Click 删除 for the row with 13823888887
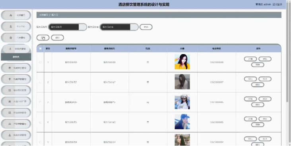The width and height of the screenshot is (291, 146). click(x=258, y=85)
